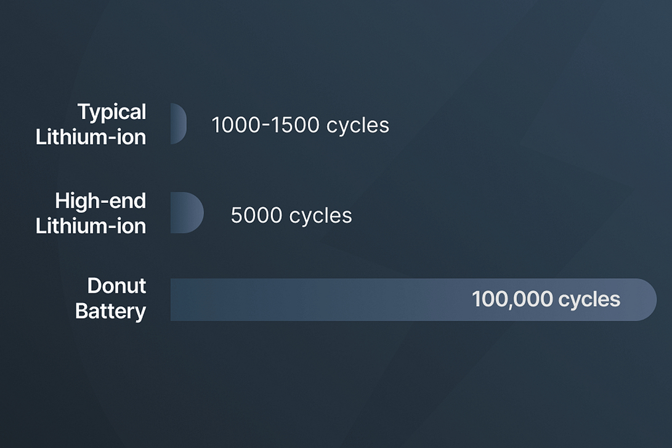This screenshot has height=448, width=672.
Task: Select the "Typical Lithium-ion" row label
Action: (92, 124)
